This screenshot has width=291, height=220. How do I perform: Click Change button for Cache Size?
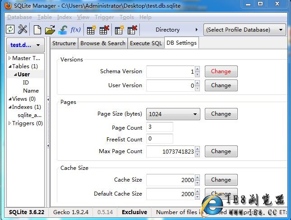[x=221, y=180]
